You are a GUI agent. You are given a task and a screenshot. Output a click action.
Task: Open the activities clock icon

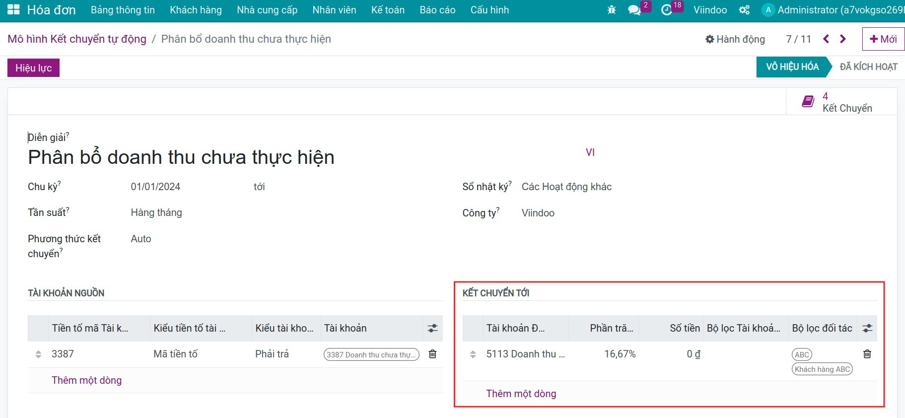[x=667, y=10]
